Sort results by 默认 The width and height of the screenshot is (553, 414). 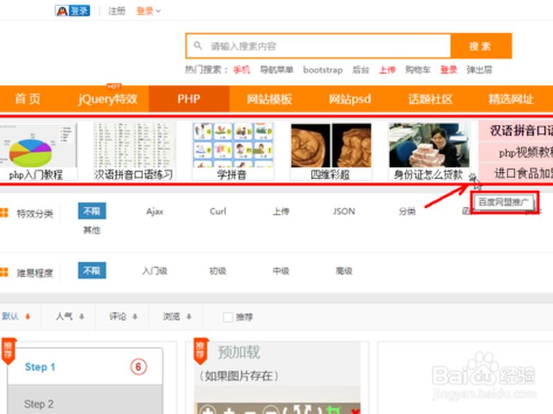coord(16,316)
